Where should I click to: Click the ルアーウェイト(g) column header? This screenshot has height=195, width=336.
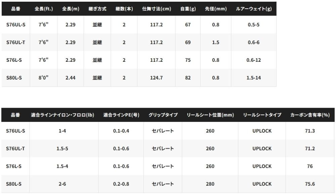254,9
